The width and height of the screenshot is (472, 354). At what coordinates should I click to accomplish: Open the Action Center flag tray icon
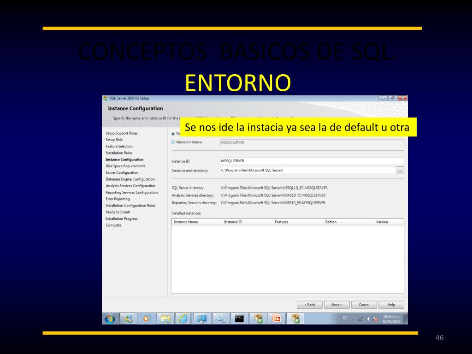[x=375, y=319]
